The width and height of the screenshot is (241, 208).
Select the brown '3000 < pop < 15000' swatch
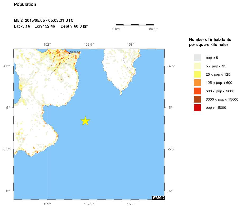click(x=197, y=99)
